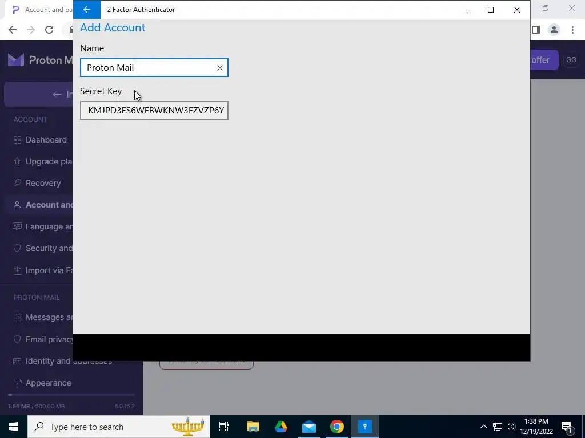The width and height of the screenshot is (585, 438).
Task: Open File Explorer from taskbar
Action: coord(253,427)
